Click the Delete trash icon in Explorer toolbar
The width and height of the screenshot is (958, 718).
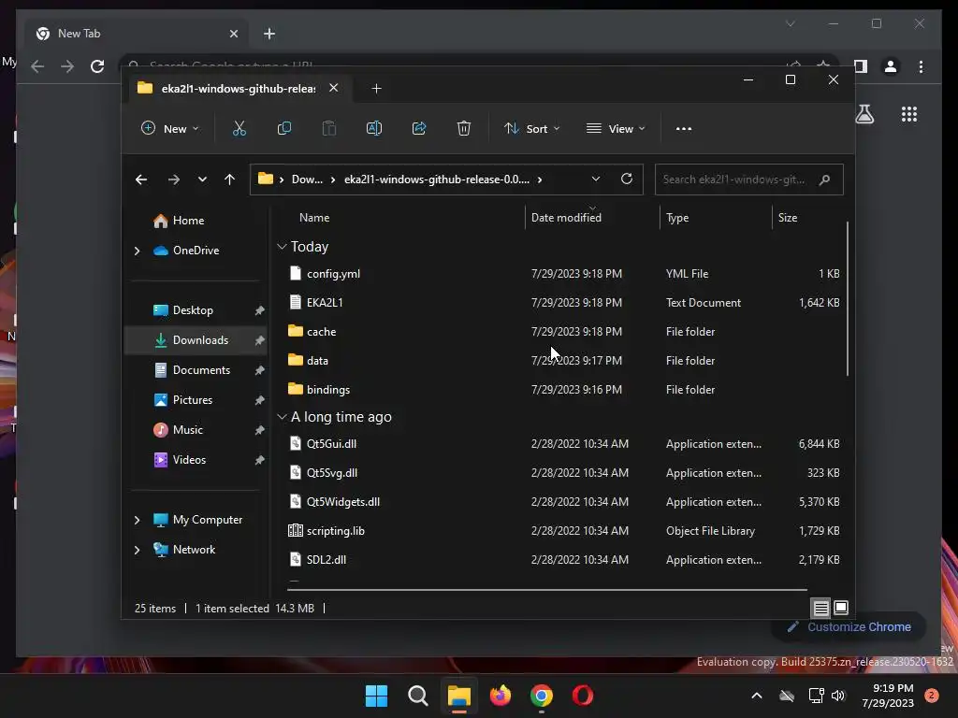(x=464, y=128)
